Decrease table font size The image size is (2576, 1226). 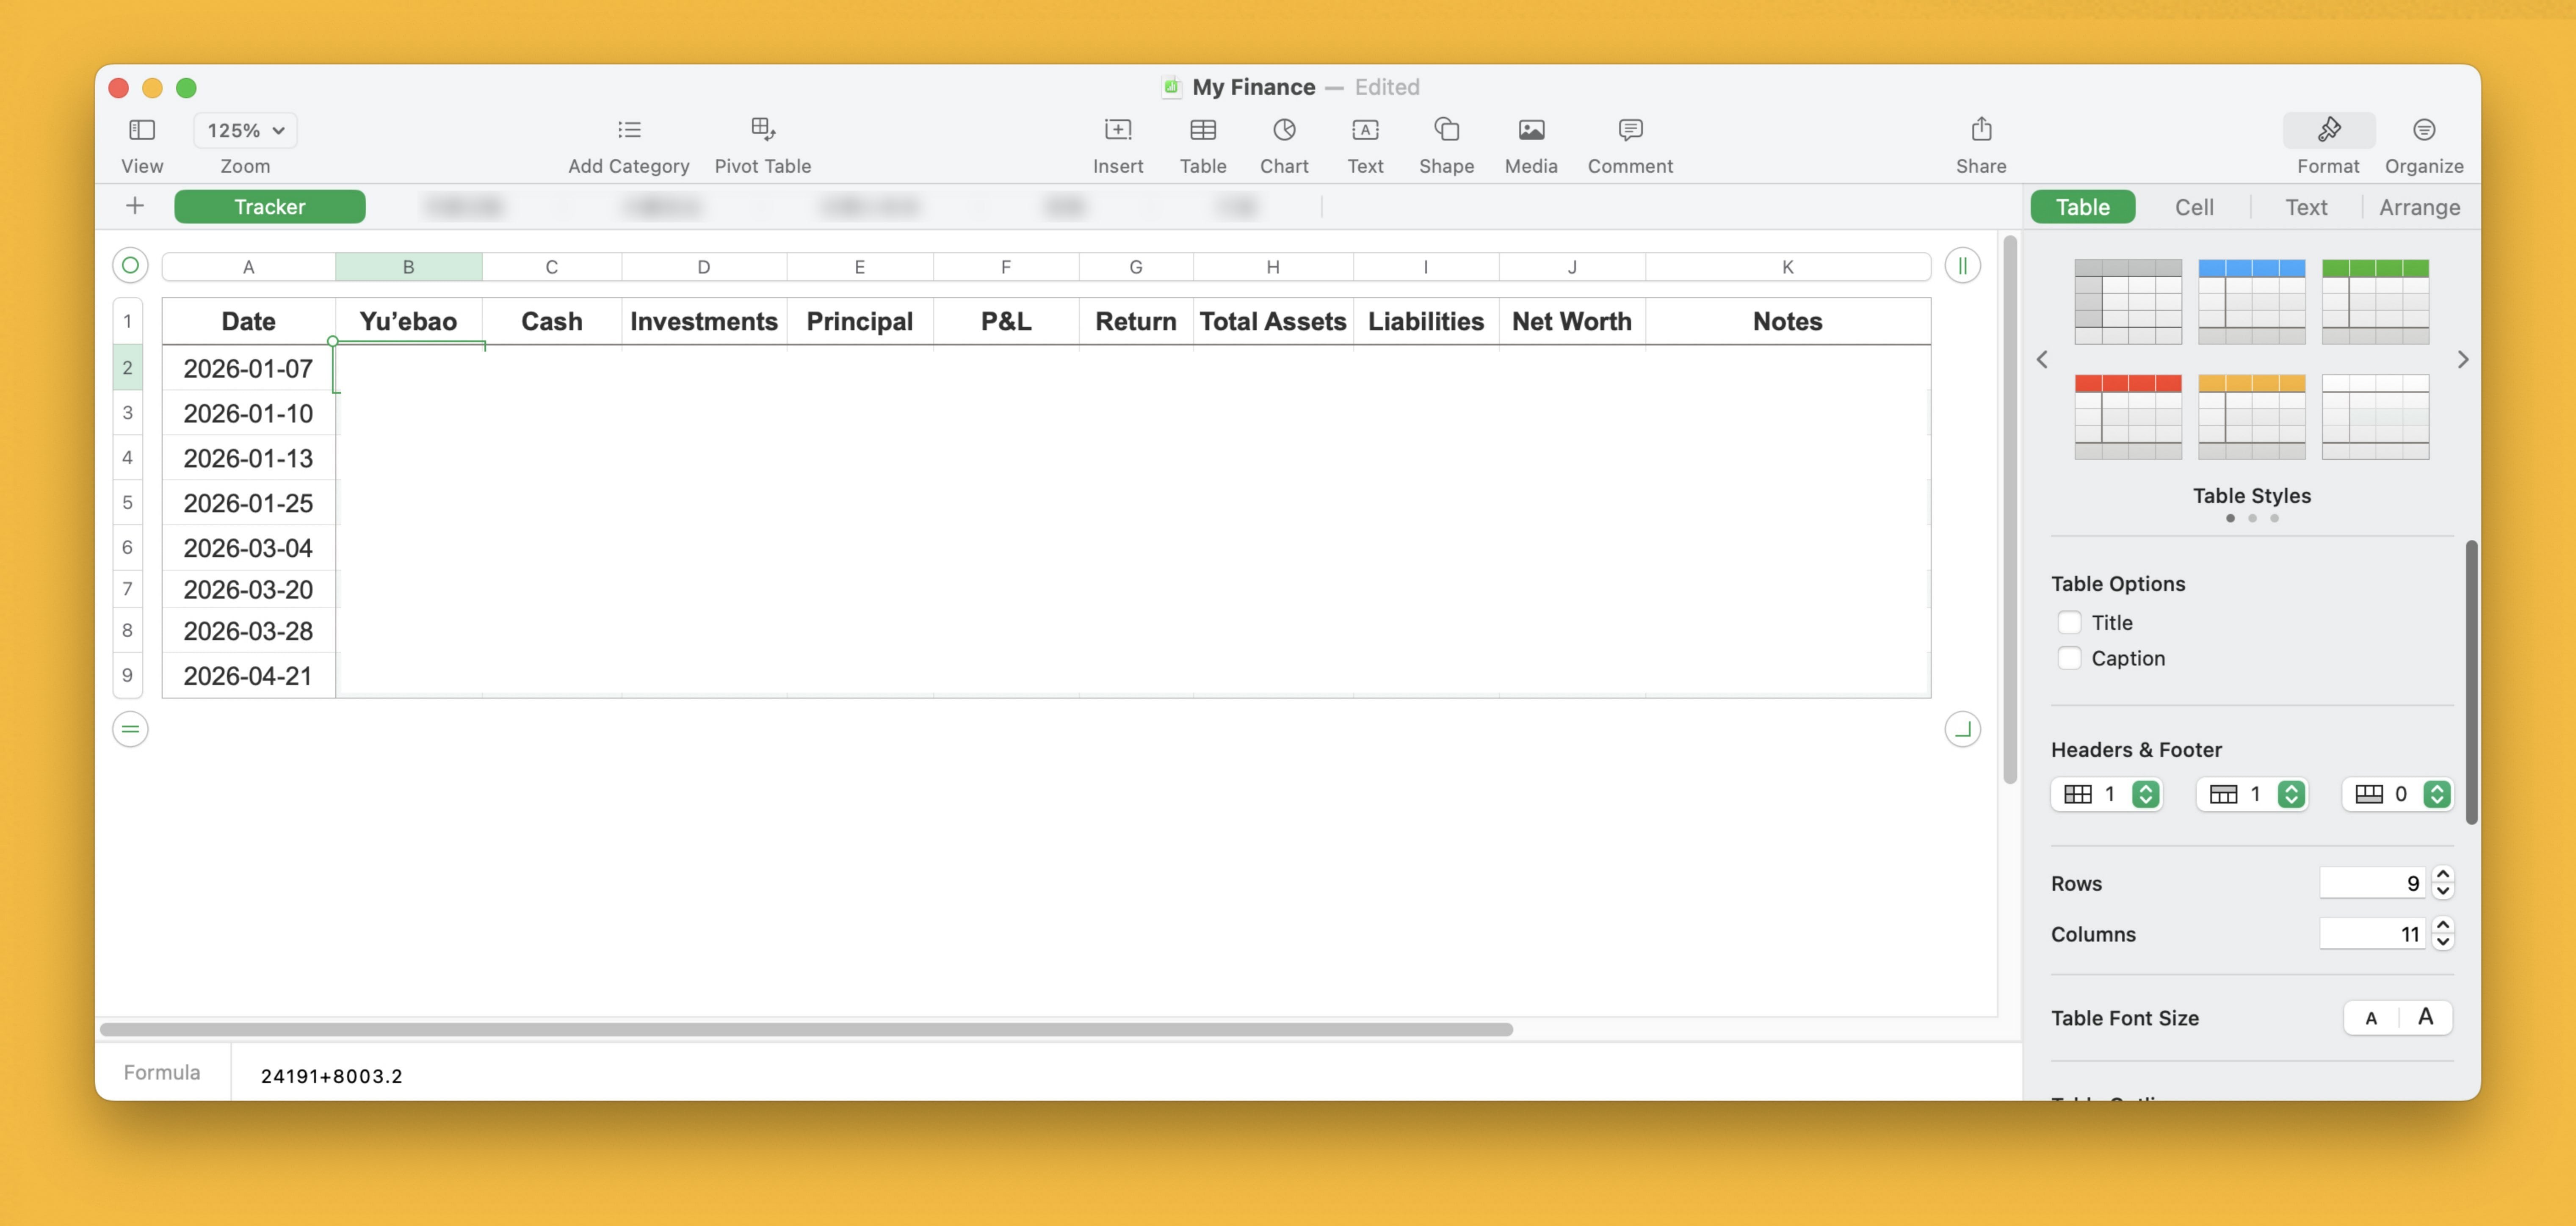[x=2371, y=1018]
